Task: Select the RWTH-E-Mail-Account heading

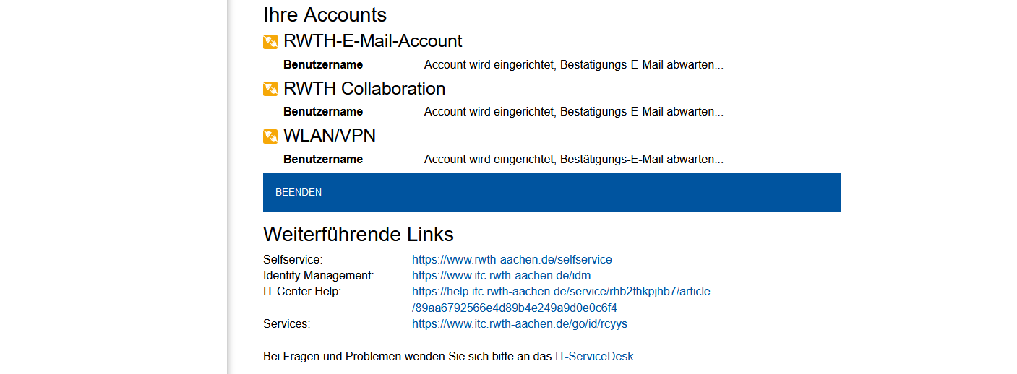Action: click(372, 41)
